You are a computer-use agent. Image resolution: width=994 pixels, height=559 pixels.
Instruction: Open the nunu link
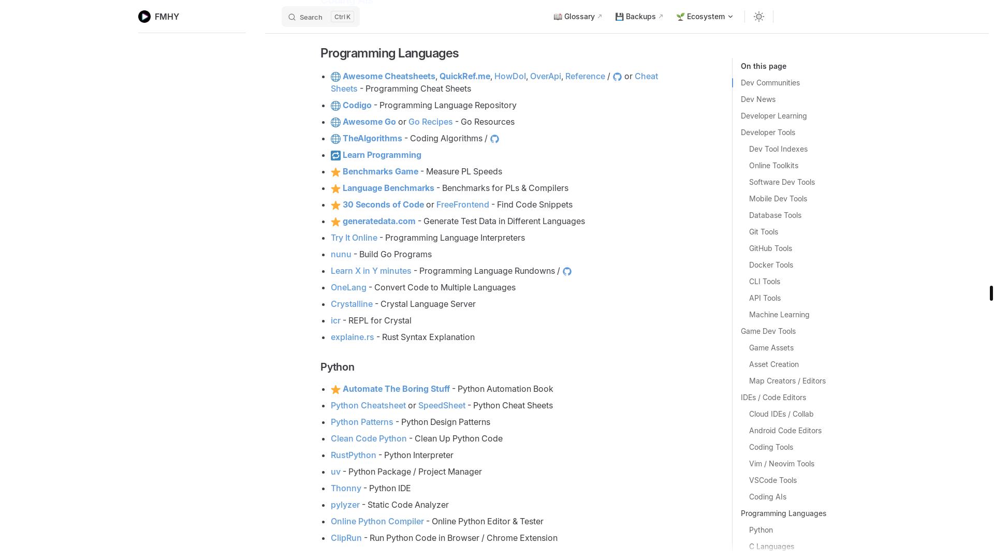click(341, 254)
